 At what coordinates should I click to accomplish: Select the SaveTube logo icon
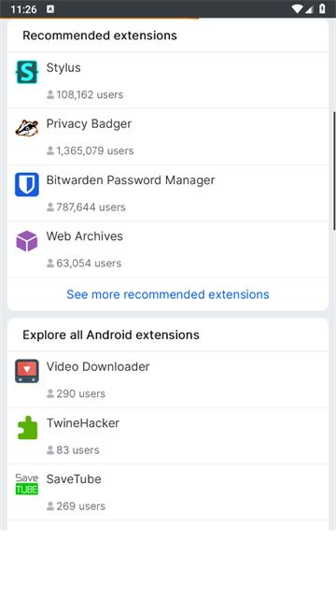[27, 484]
